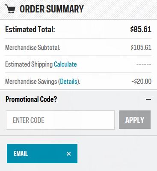
Task: Click the Estimated Total label
Action: coord(30,29)
